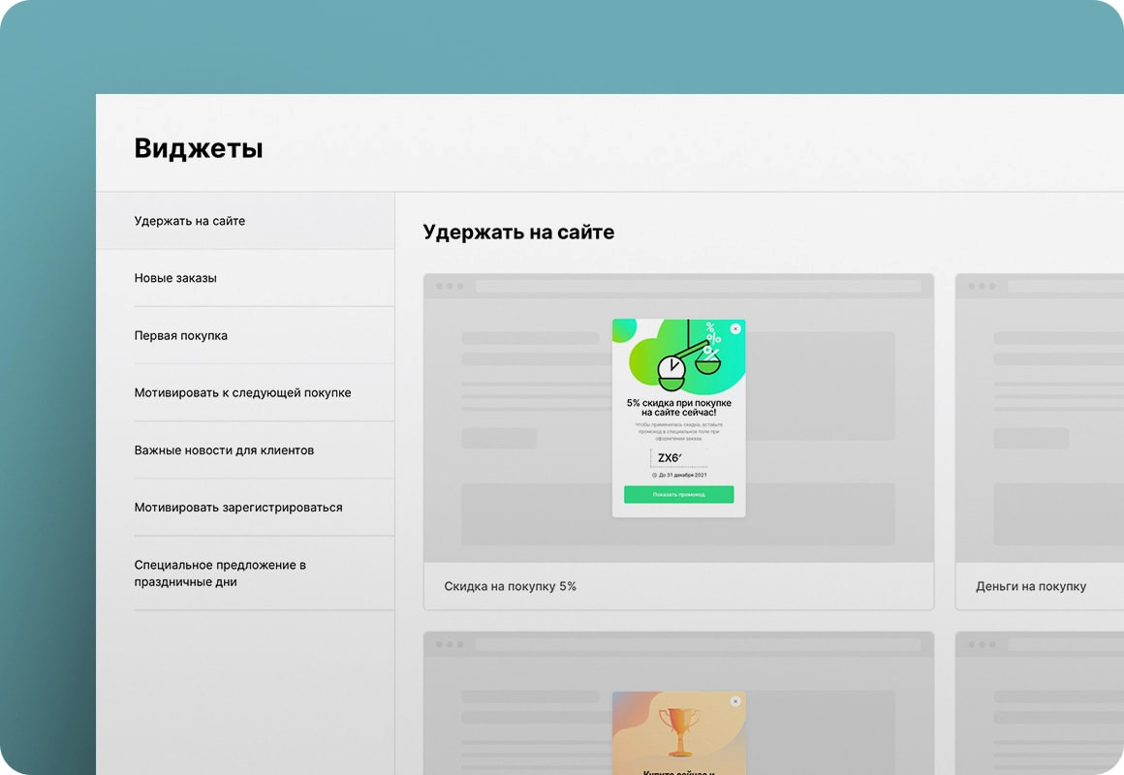Select Мотивировать зарегистрироваться category
This screenshot has width=1124, height=775.
click(245, 508)
